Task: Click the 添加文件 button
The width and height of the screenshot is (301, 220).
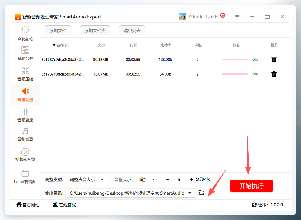Action: (58, 31)
